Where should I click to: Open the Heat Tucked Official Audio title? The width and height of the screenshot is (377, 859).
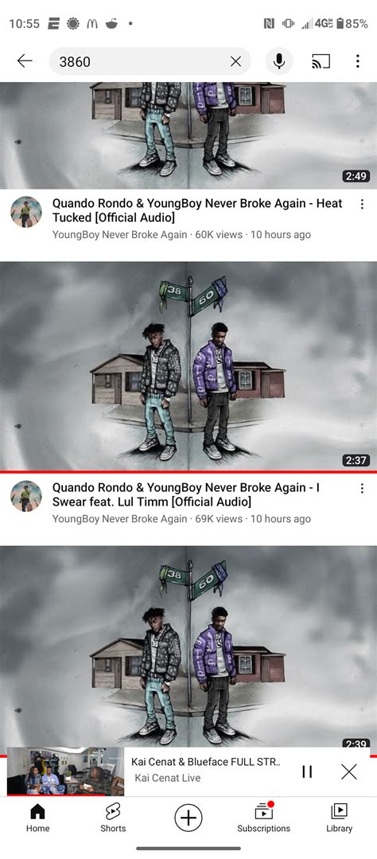point(197,210)
